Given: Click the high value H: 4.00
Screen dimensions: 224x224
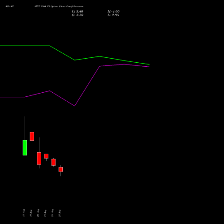Looking at the screenshot, I should point(113,12).
